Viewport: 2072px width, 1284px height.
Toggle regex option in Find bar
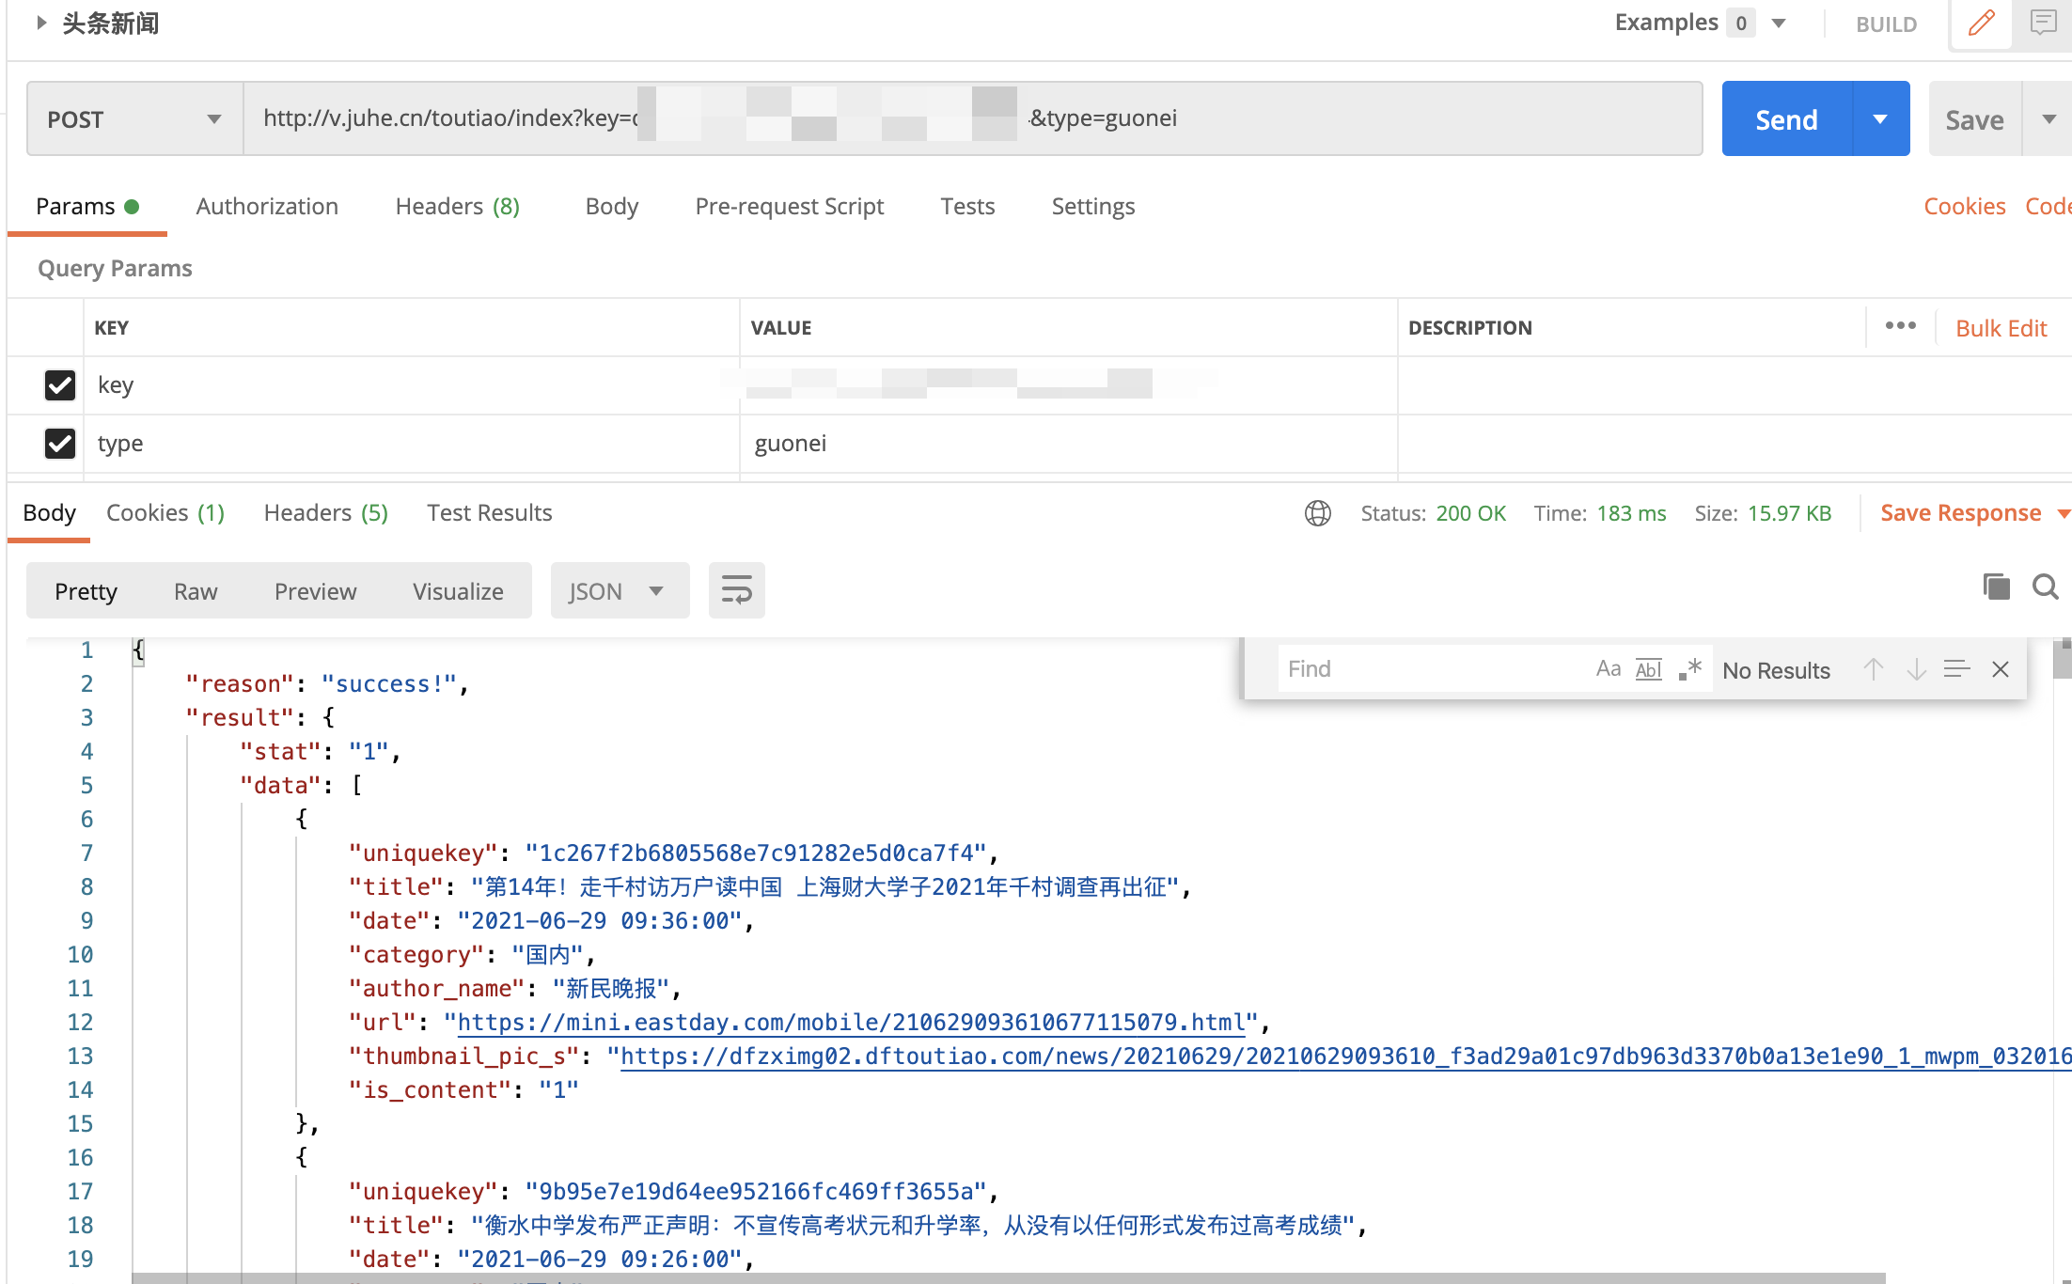(x=1689, y=669)
